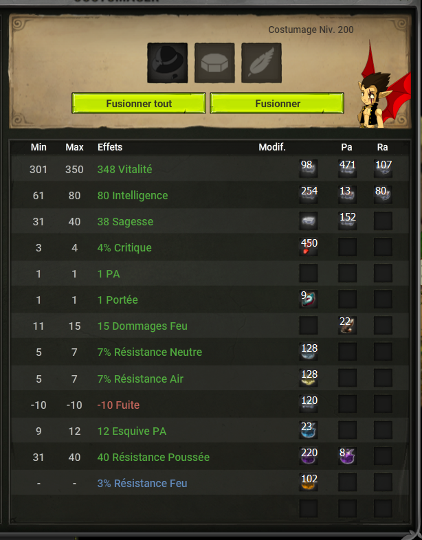Select the 450 Critique rune
This screenshot has height=540, width=422.
tap(309, 247)
